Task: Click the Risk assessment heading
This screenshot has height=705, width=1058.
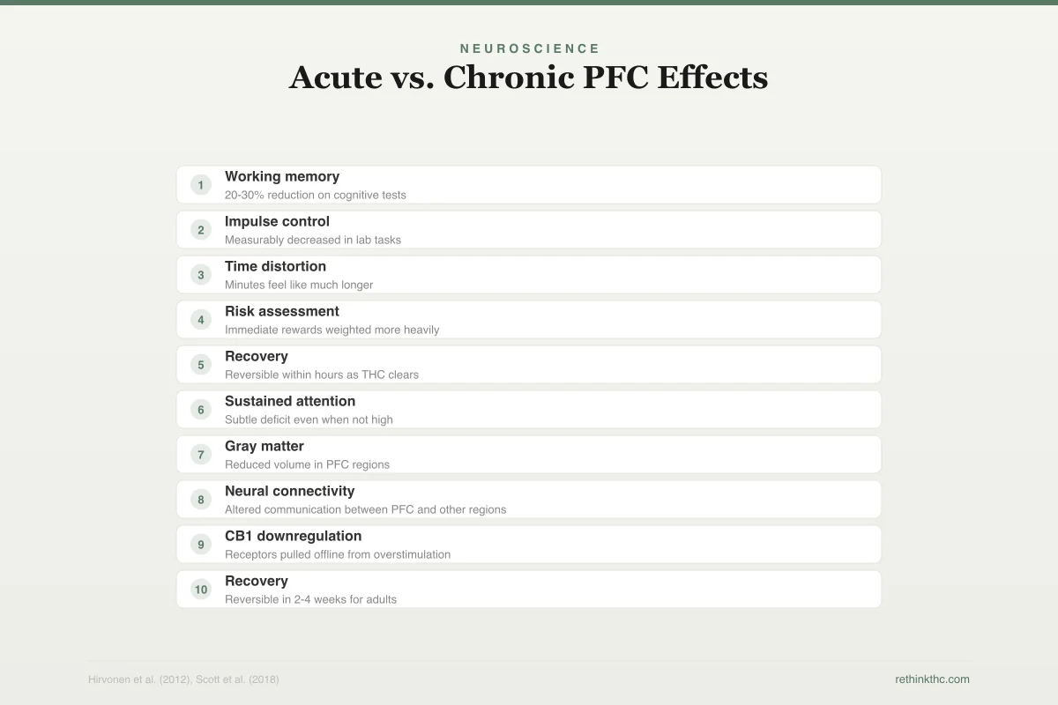Action: click(282, 311)
